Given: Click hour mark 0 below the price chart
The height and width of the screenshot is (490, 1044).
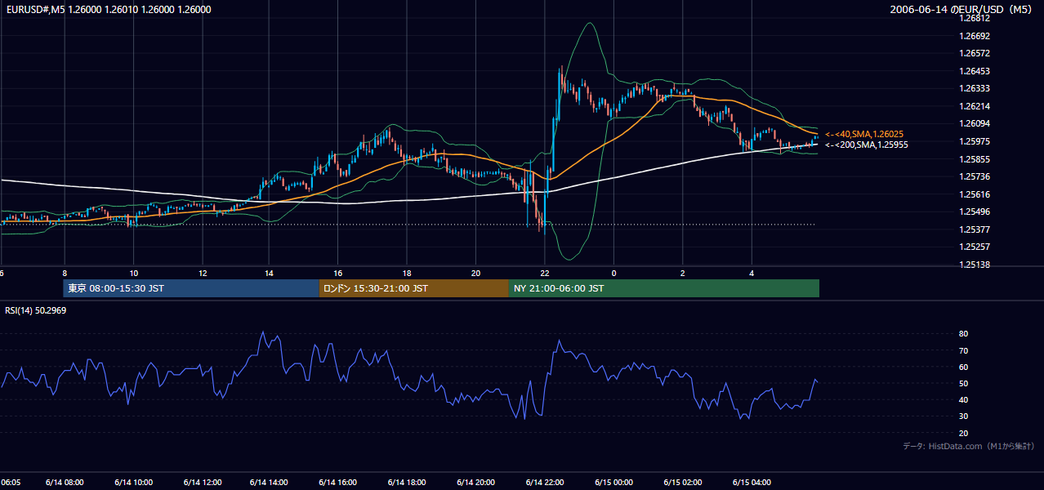Looking at the screenshot, I should [614, 273].
